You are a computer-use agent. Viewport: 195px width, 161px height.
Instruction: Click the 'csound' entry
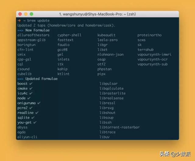(23, 69)
